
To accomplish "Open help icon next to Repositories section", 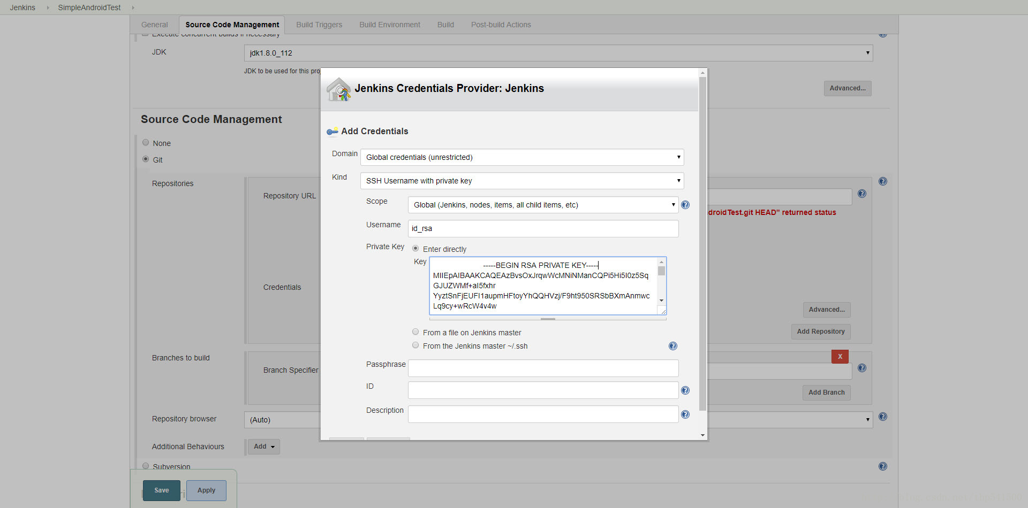I will [x=883, y=181].
